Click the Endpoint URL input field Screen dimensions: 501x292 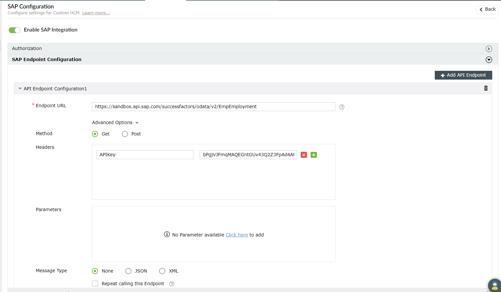tap(214, 107)
